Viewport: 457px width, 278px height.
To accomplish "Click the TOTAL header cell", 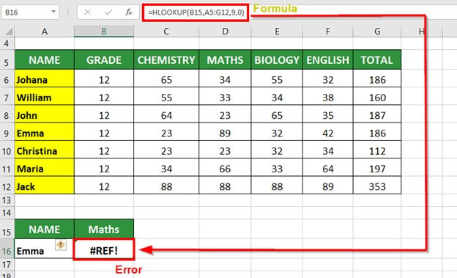I will pos(377,60).
